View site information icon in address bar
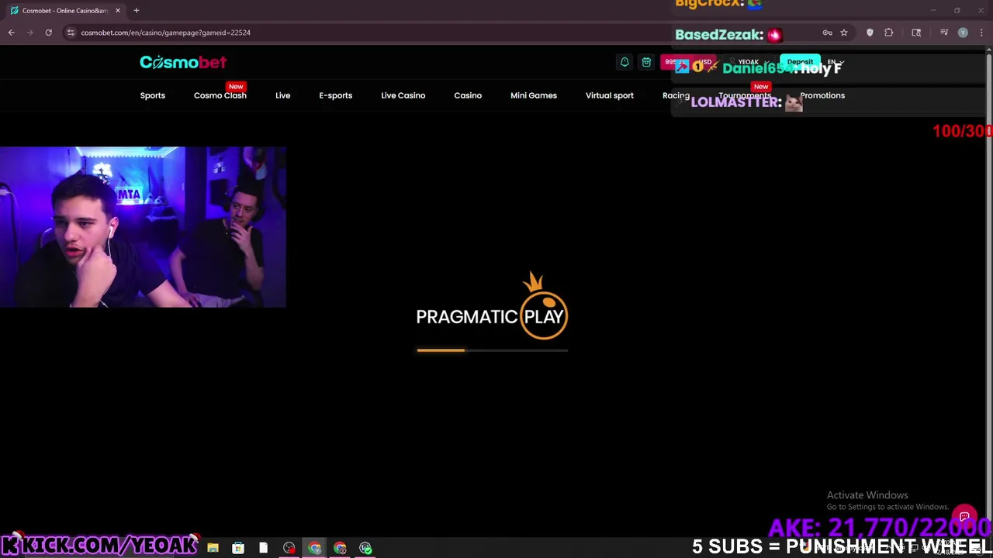 71,33
